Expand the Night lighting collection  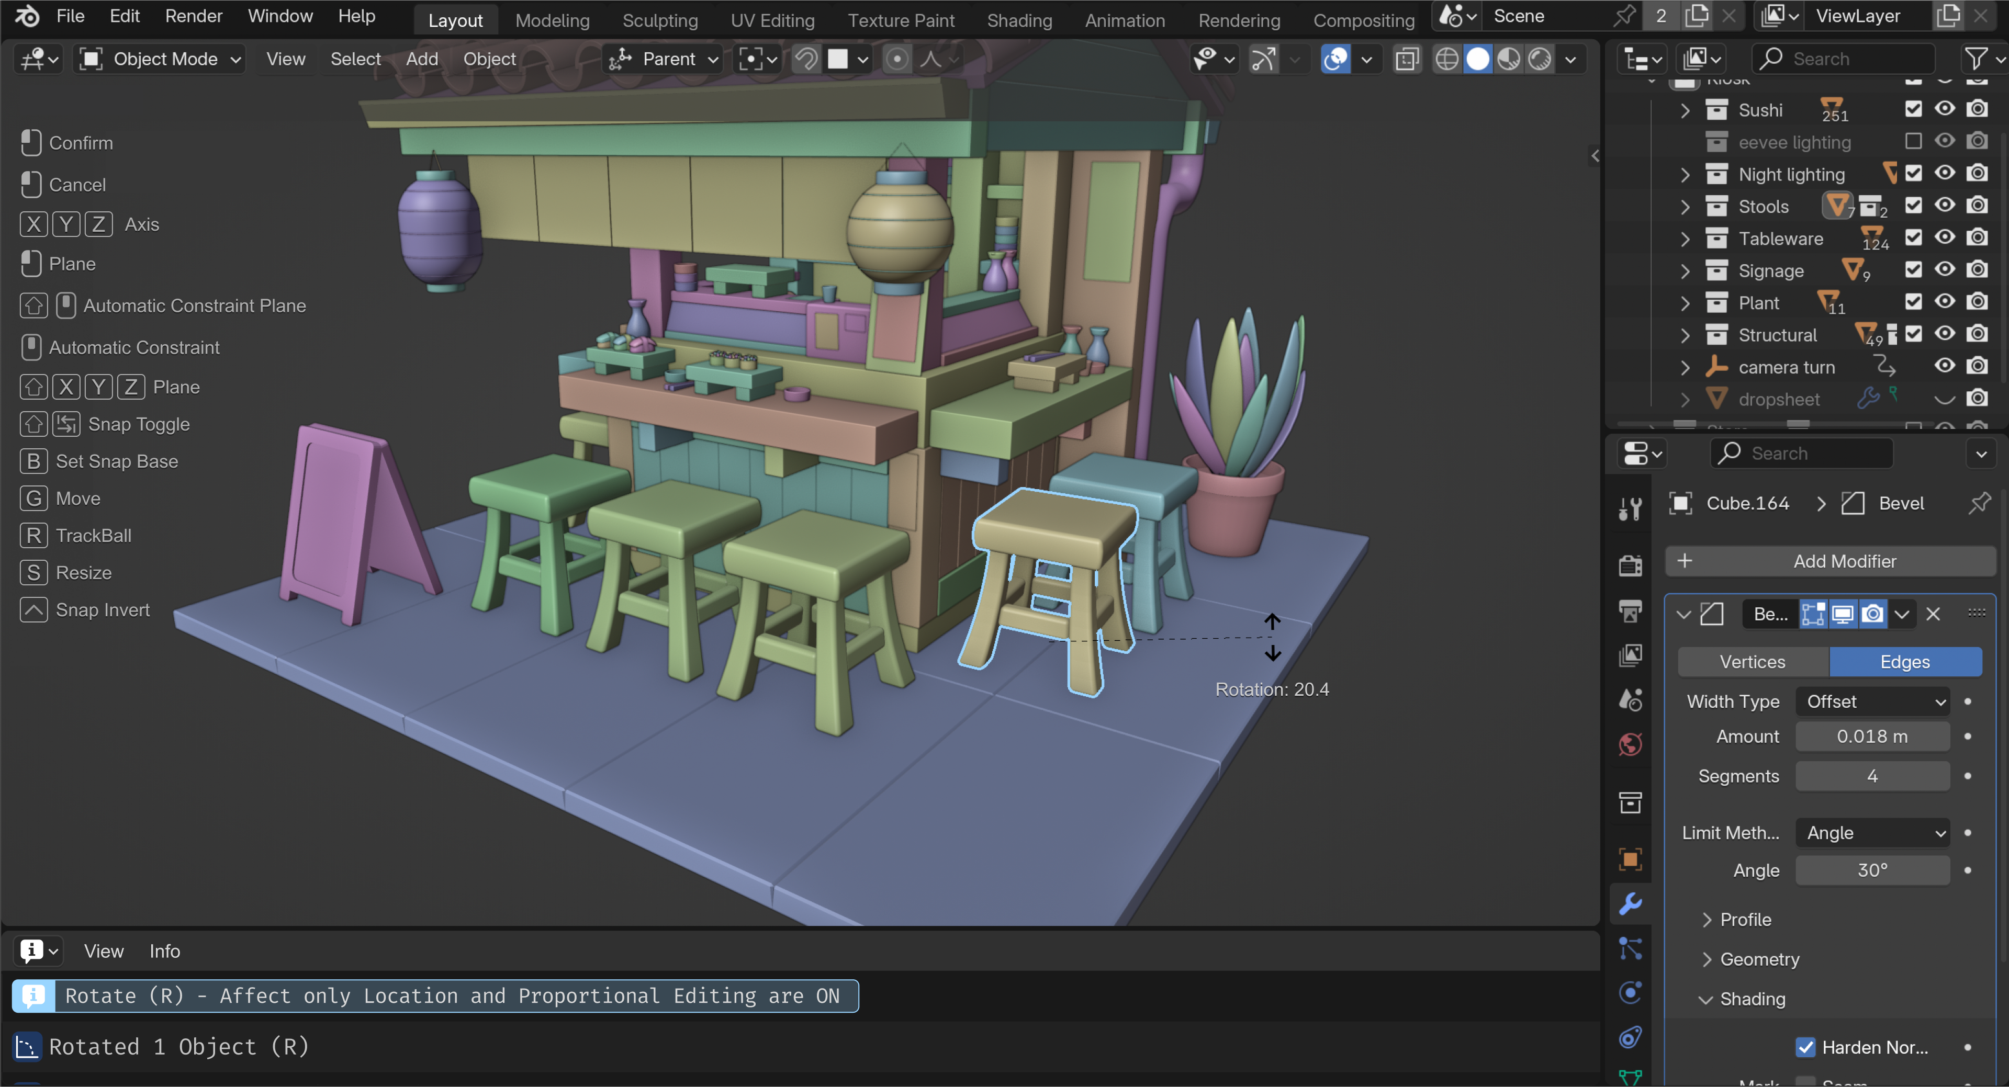coord(1686,175)
